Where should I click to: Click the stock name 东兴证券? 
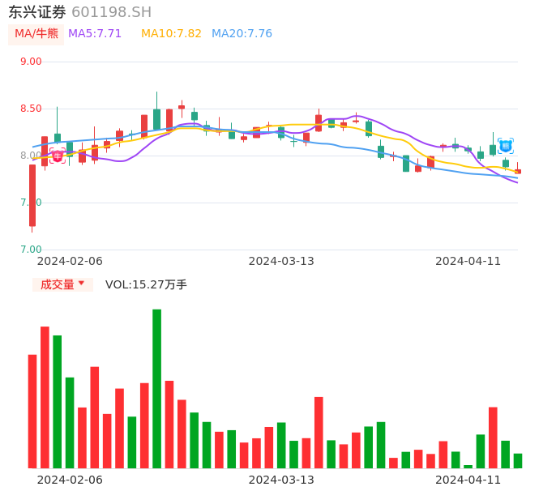click(37, 12)
